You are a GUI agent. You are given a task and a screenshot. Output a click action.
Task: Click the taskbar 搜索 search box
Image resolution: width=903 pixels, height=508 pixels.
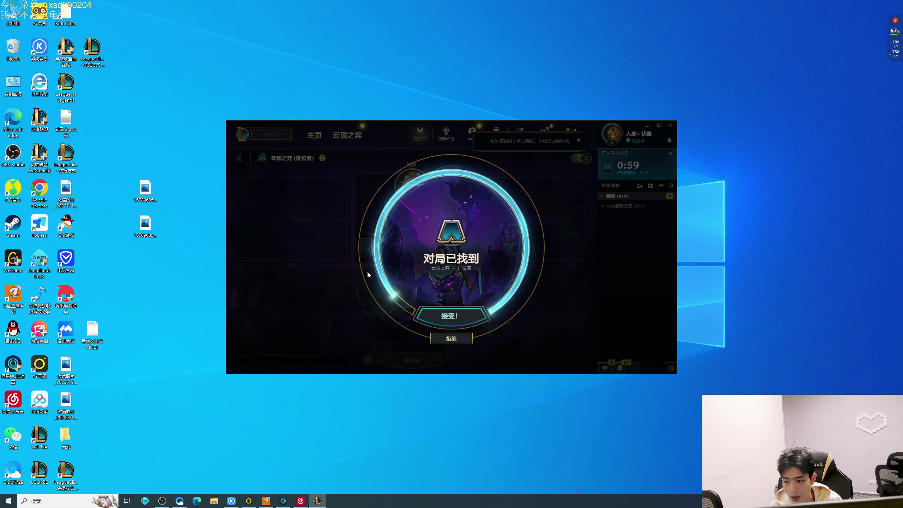pos(67,501)
